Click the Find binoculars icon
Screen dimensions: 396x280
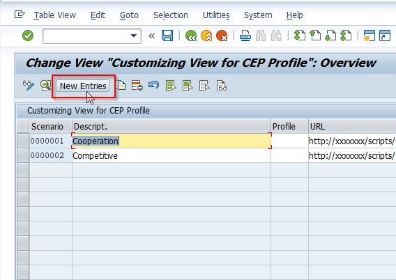(x=261, y=36)
